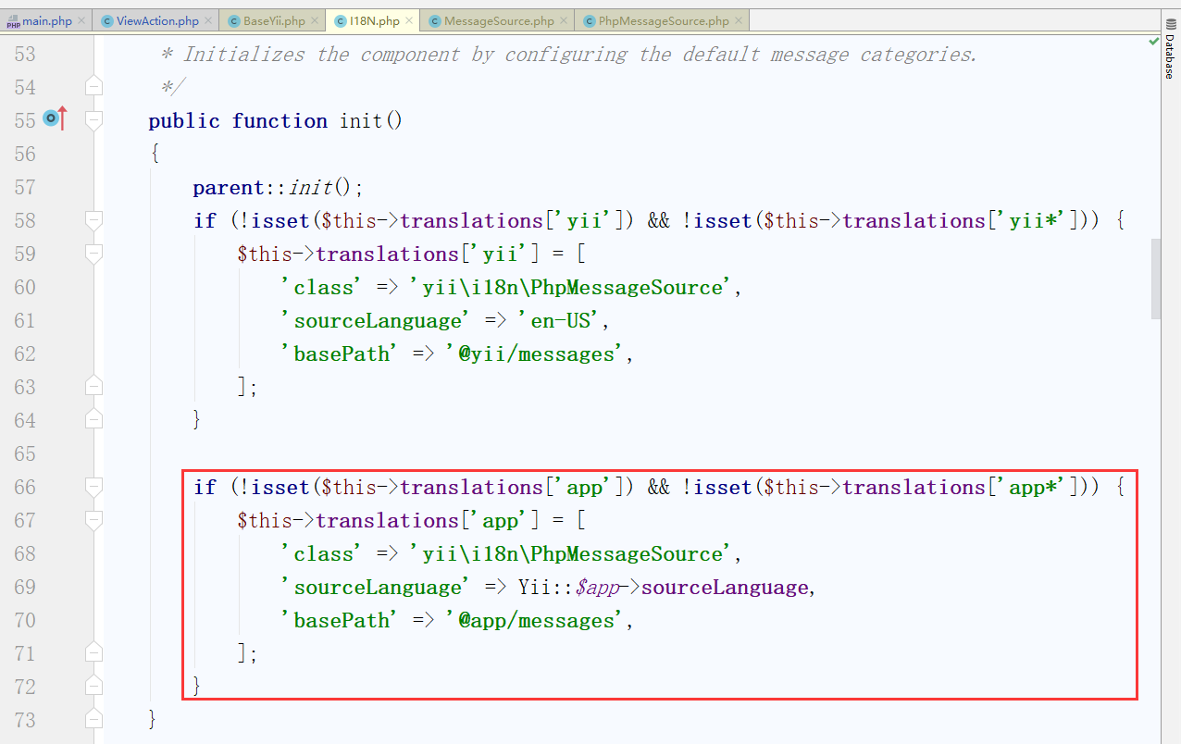Click 'sourceLanguage' key on line 61

[375, 321]
